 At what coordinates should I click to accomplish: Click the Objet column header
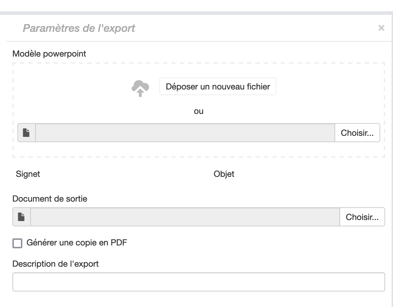pyautogui.click(x=224, y=174)
